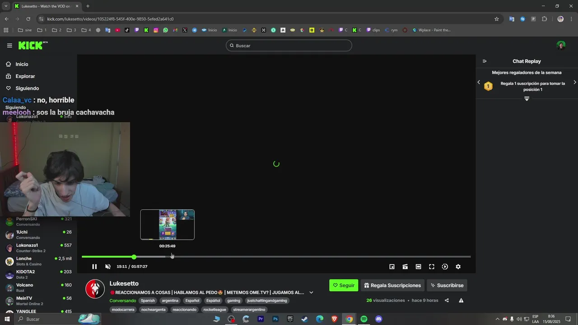Collapse the Chat Replay panel
This screenshot has height=325, width=578.
[485, 61]
